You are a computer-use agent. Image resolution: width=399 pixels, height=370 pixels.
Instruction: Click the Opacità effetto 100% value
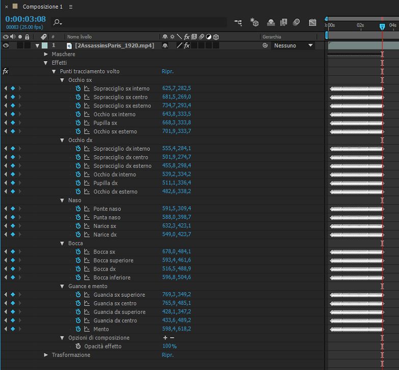pyautogui.click(x=169, y=346)
